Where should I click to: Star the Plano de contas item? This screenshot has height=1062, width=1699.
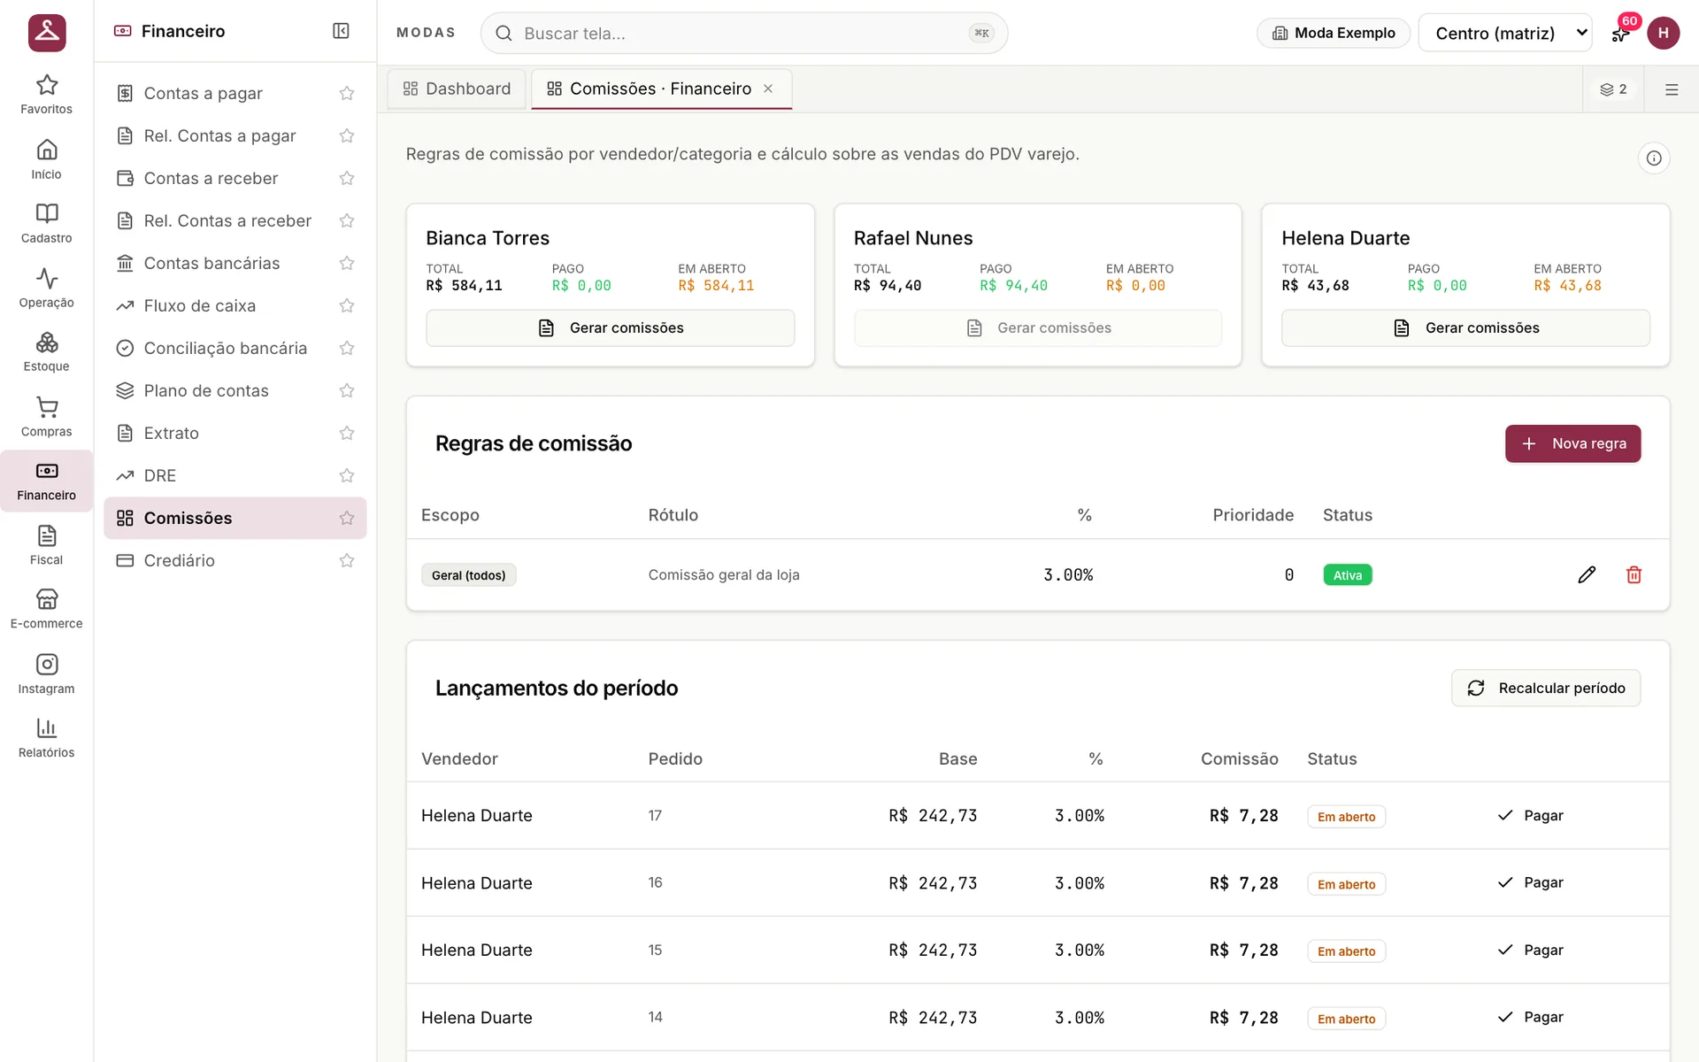click(x=347, y=391)
